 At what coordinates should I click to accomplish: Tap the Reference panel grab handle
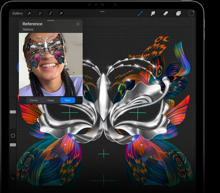pos(51,21)
